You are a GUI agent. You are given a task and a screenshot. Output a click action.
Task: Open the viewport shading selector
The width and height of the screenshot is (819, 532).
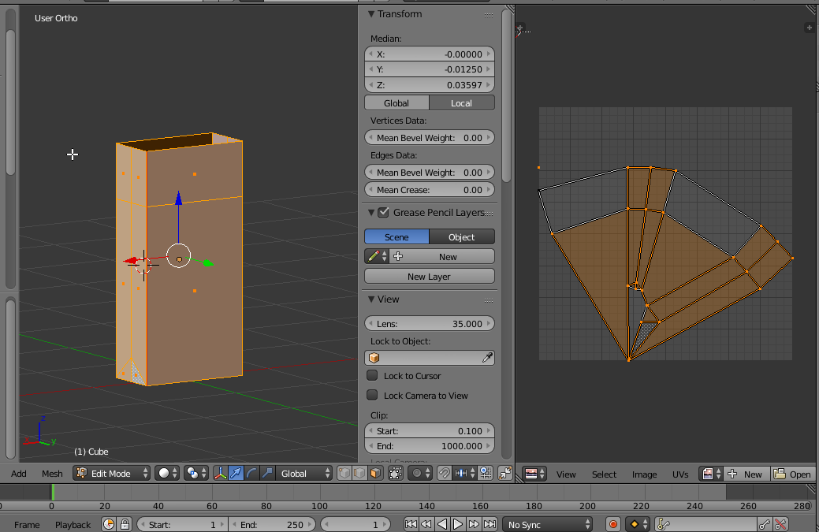pyautogui.click(x=166, y=474)
